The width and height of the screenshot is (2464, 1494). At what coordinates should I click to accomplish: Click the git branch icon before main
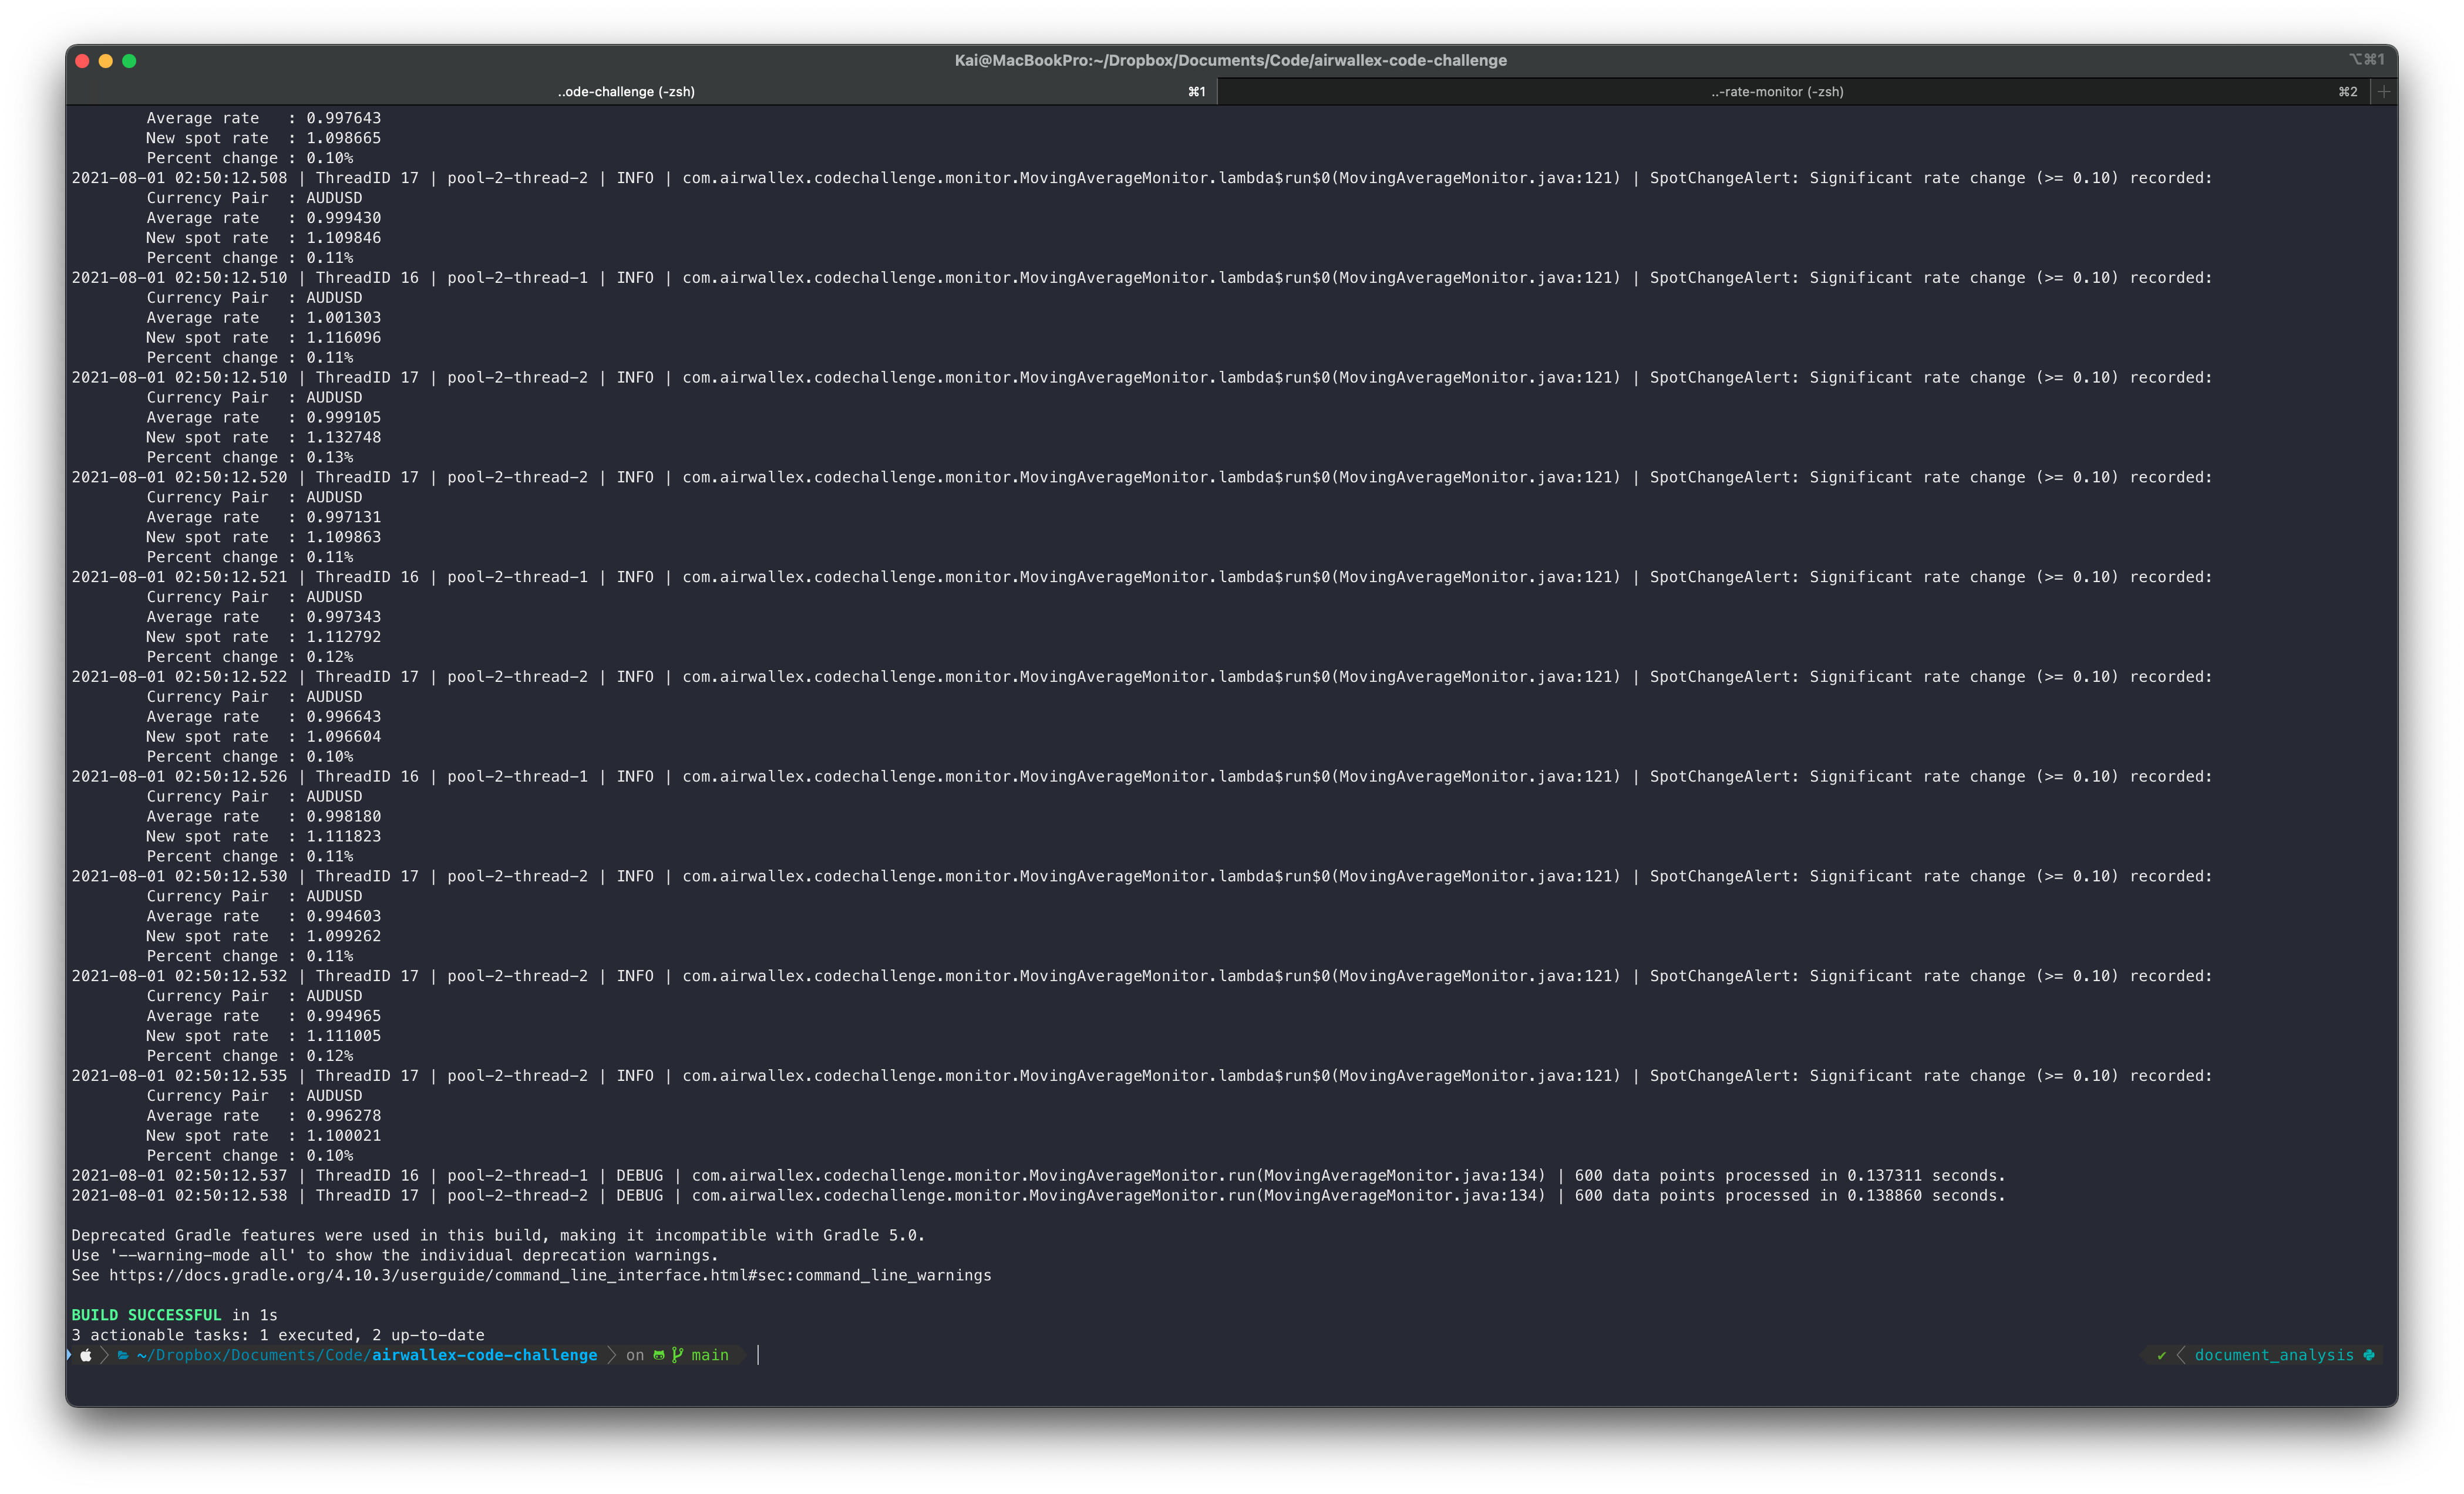coord(677,1356)
